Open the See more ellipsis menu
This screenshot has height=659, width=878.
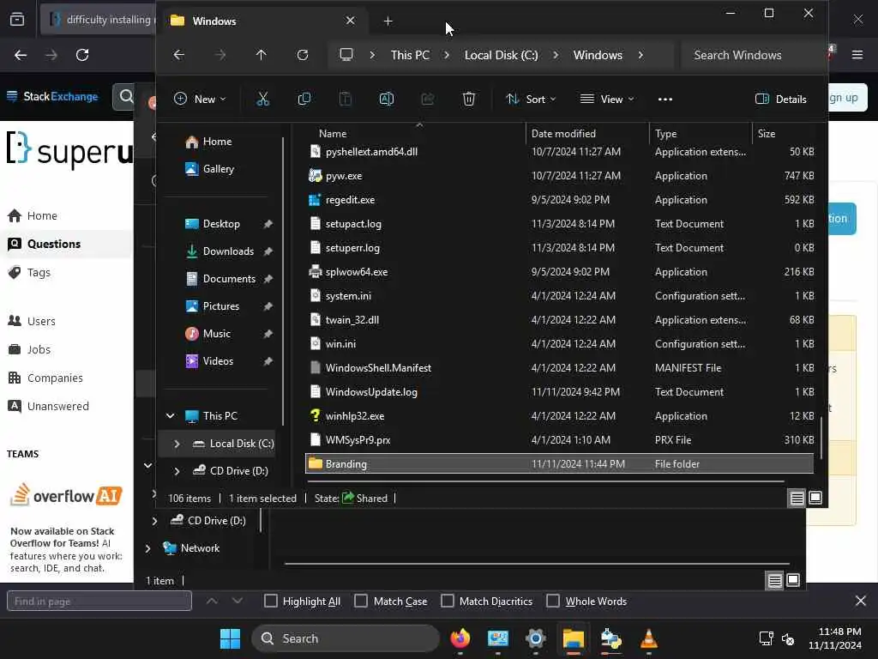point(665,100)
